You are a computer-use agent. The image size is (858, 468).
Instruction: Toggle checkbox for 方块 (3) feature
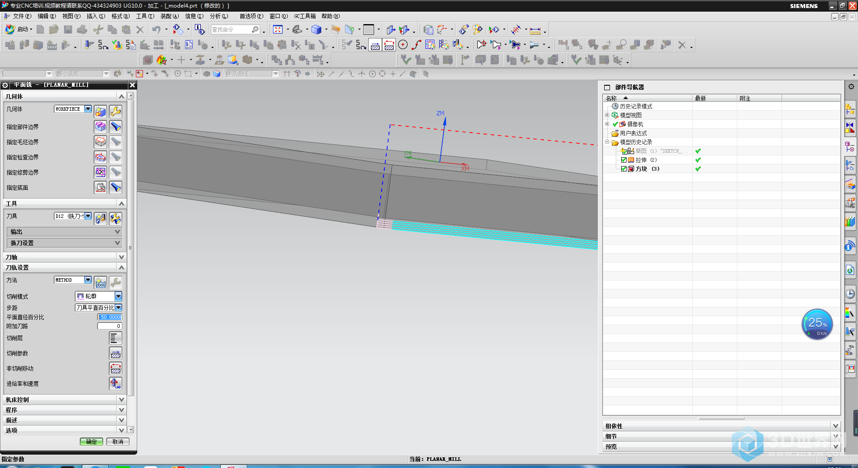point(624,169)
